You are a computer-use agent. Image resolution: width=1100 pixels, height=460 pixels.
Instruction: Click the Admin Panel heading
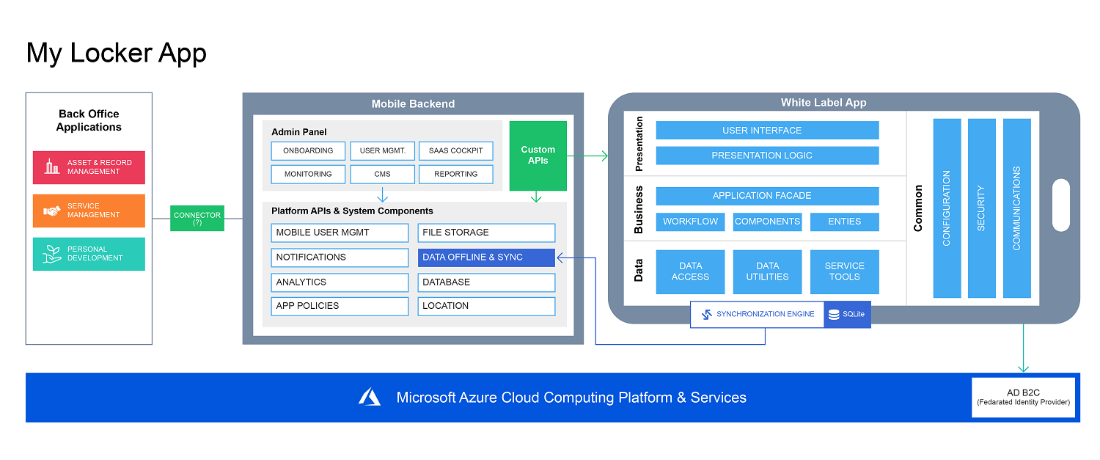pyautogui.click(x=299, y=132)
